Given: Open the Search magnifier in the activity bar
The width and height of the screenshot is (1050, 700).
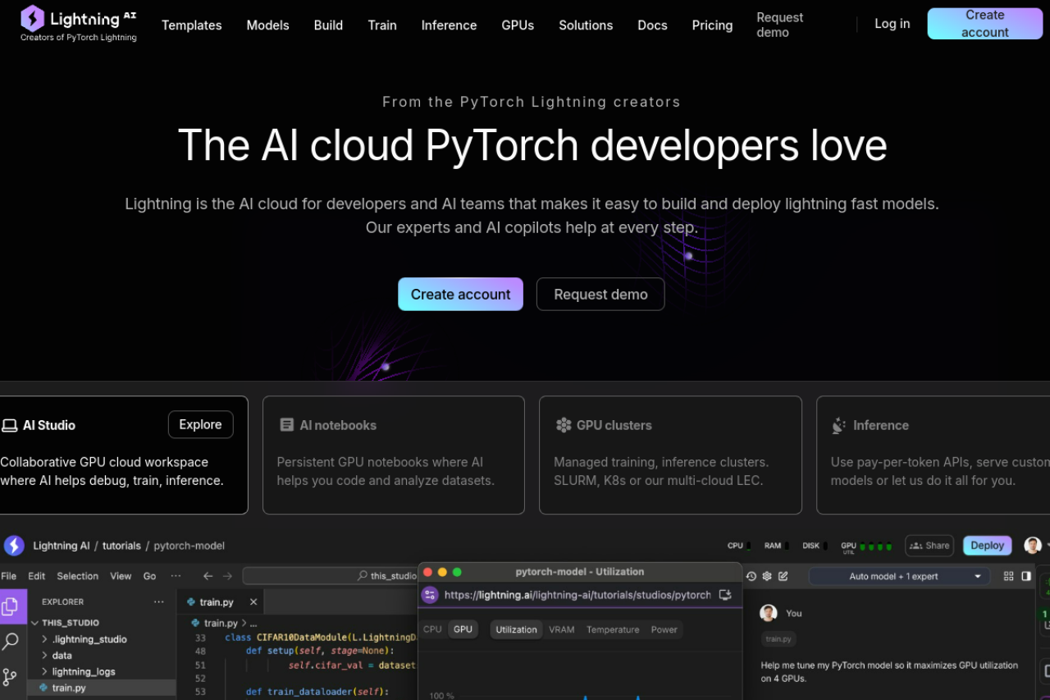Looking at the screenshot, I should point(11,642).
